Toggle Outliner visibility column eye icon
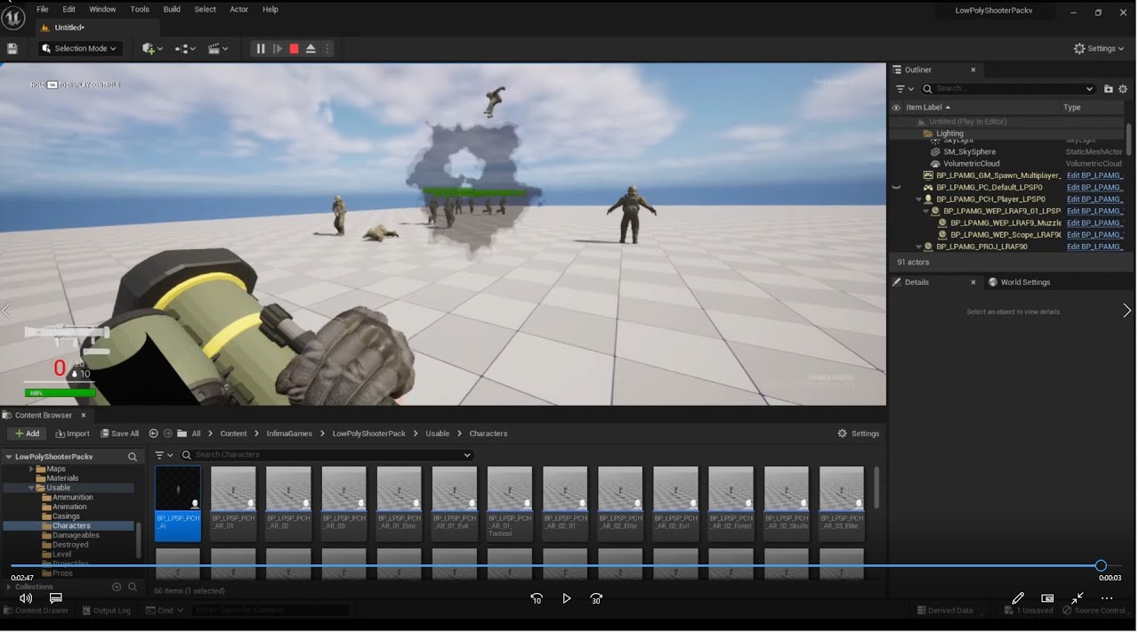 pos(896,108)
